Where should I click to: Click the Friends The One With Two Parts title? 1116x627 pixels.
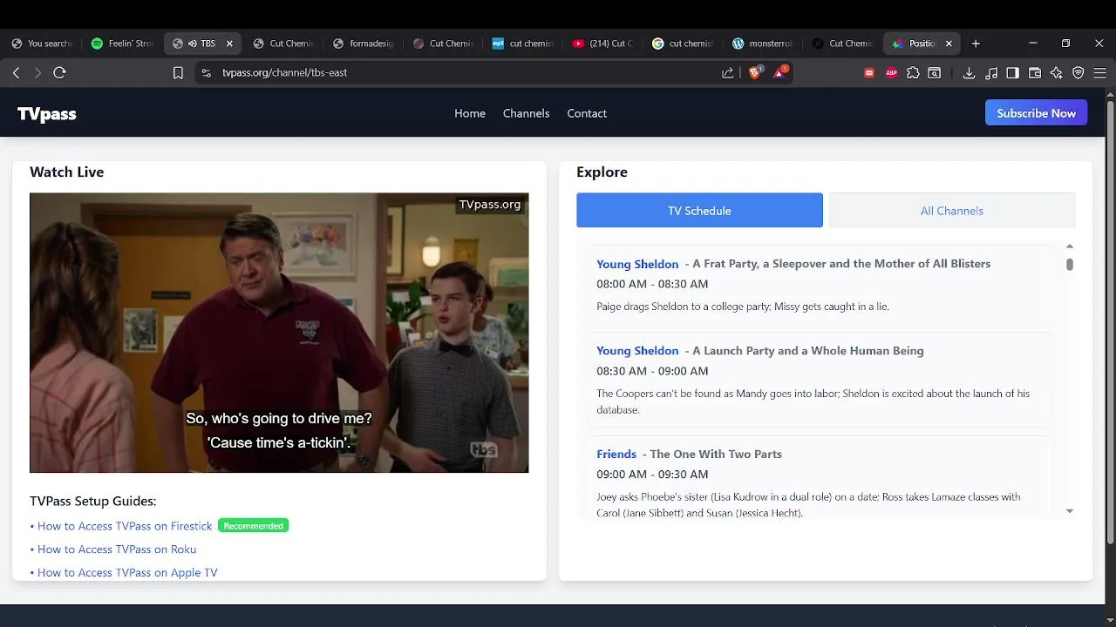coord(689,455)
